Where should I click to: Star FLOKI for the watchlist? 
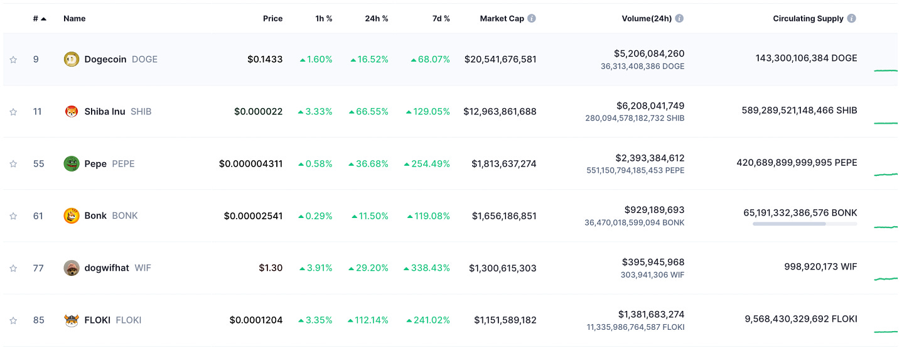[x=13, y=320]
